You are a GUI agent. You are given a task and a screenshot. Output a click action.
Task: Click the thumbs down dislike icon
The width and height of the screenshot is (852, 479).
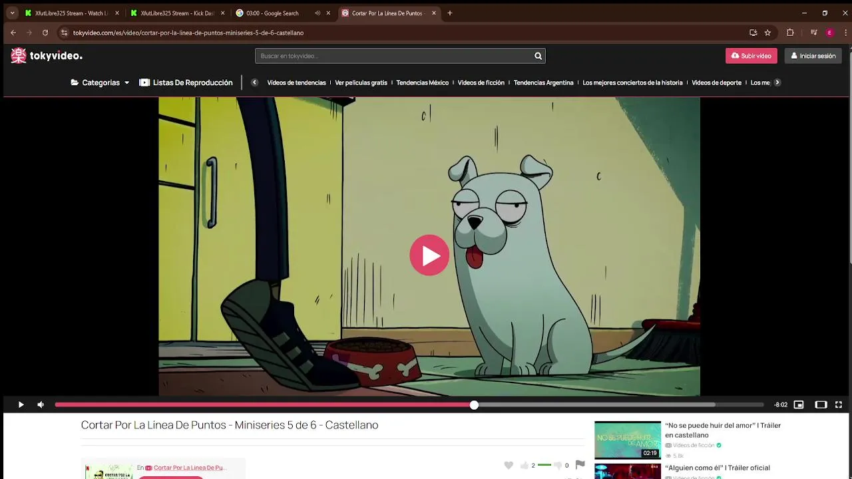tap(558, 465)
